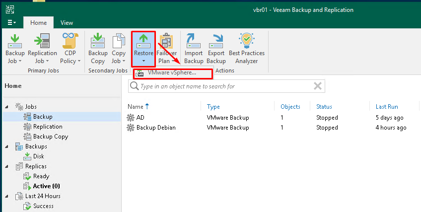
Task: Open the Best Practices Analyzer lightbulb
Action: pos(246,41)
